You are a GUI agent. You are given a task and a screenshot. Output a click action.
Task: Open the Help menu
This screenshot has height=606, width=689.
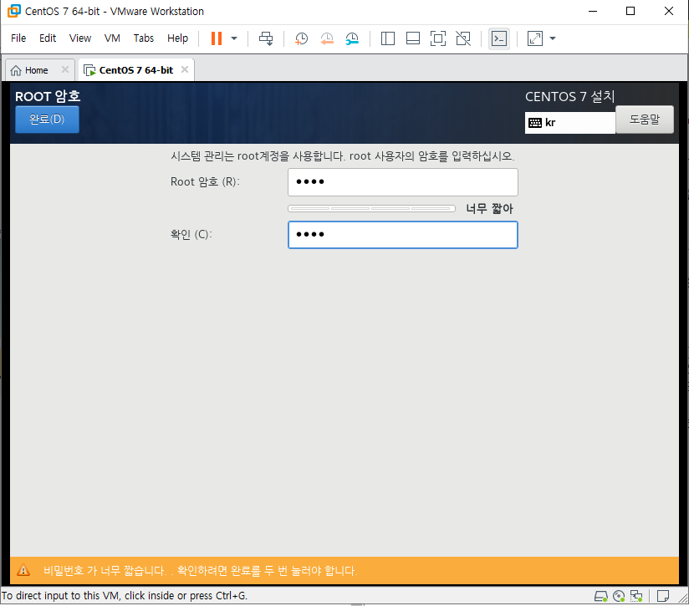[x=177, y=38]
